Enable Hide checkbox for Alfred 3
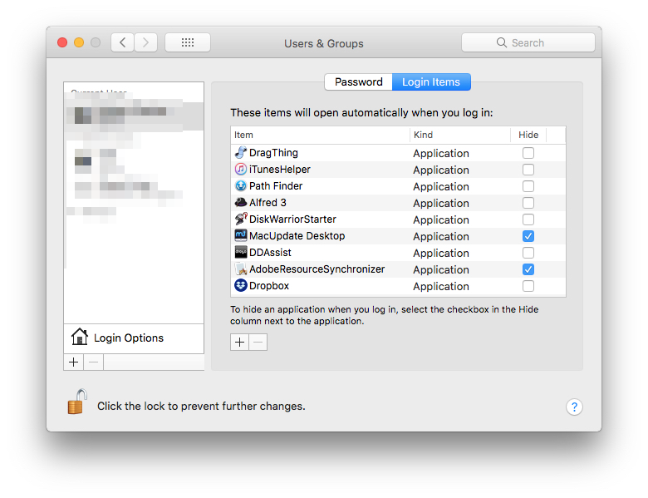Image resolution: width=648 pixels, height=498 pixels. click(x=528, y=203)
